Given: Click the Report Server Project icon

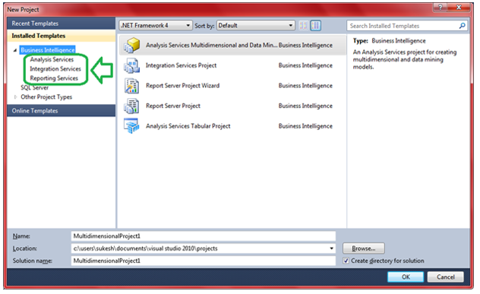Looking at the screenshot, I should [132, 106].
